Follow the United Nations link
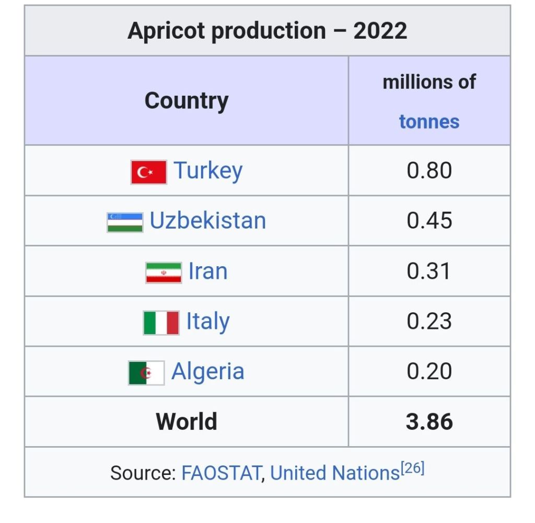The height and width of the screenshot is (523, 535). 335,473
